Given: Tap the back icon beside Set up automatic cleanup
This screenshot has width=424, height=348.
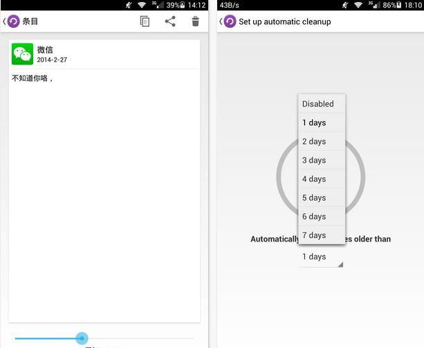Looking at the screenshot, I should coord(229,21).
